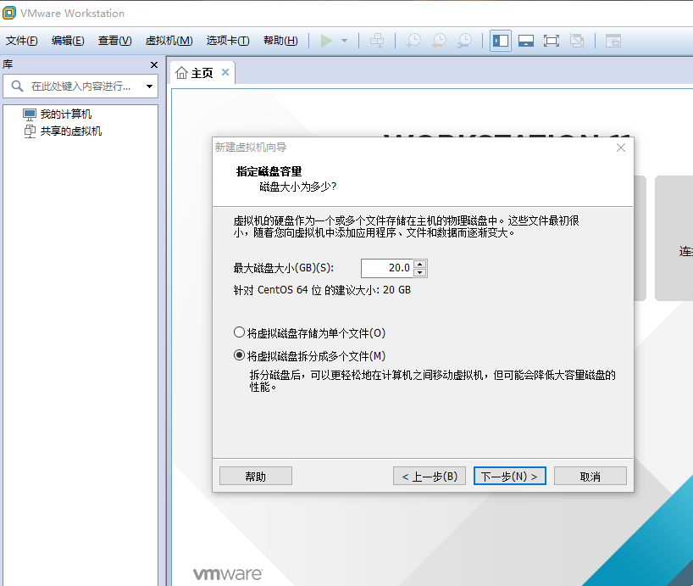Expand the library search filter dropdown
The height and width of the screenshot is (586, 693).
click(x=149, y=87)
